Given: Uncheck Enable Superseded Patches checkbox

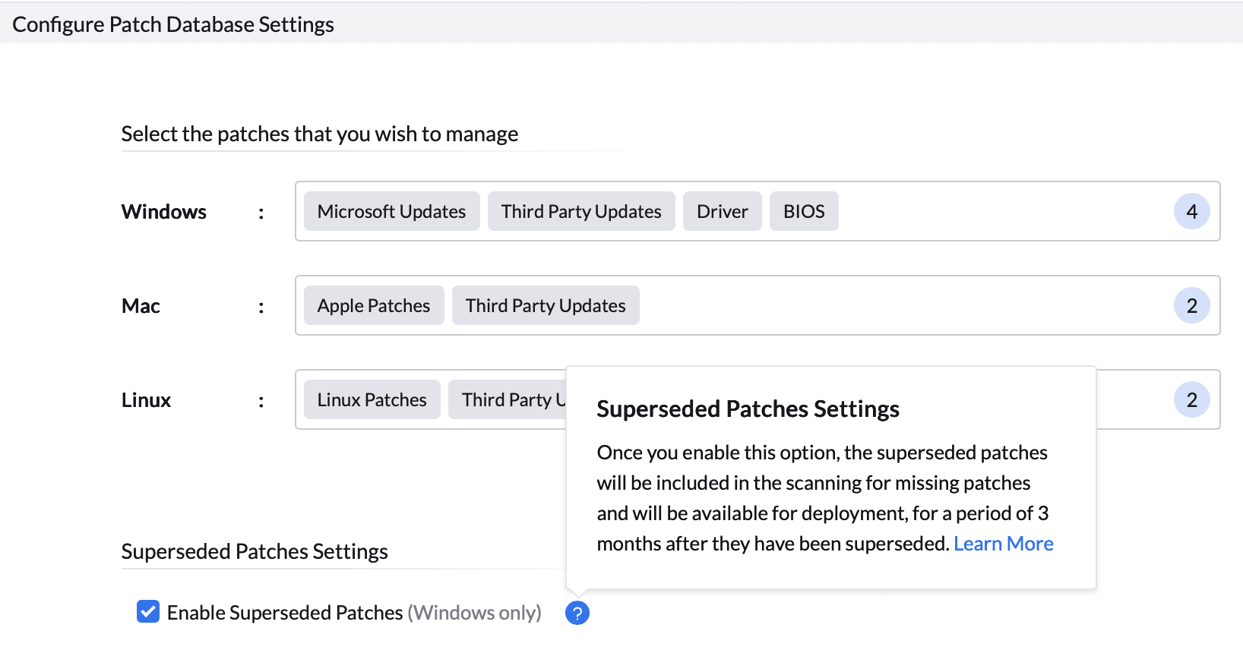Looking at the screenshot, I should tap(148, 611).
